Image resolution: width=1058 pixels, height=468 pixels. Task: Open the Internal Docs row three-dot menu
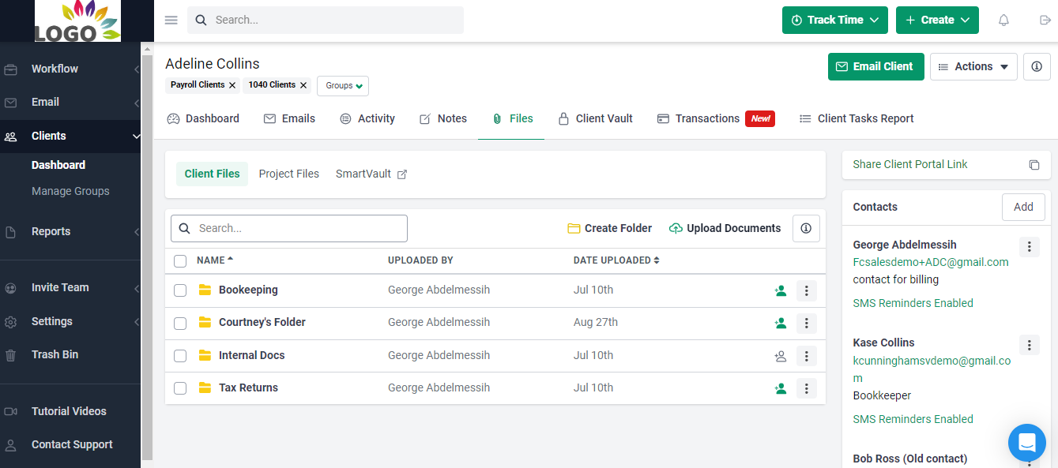pos(806,356)
